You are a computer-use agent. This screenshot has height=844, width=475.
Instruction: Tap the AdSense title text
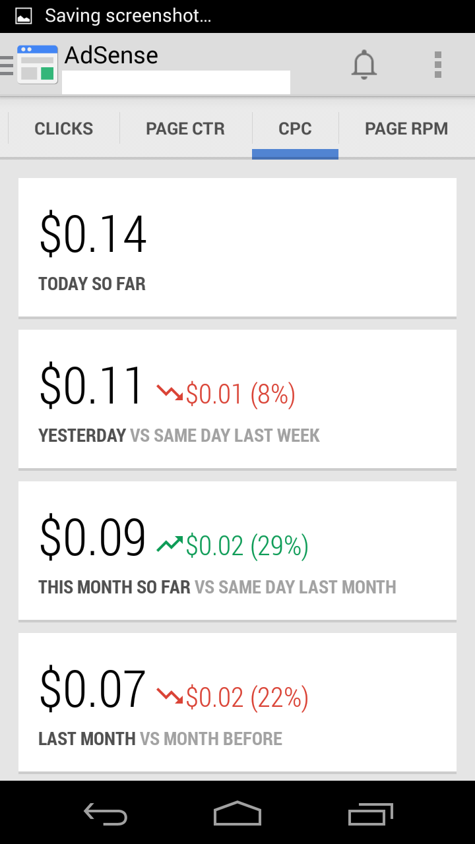coord(111,55)
